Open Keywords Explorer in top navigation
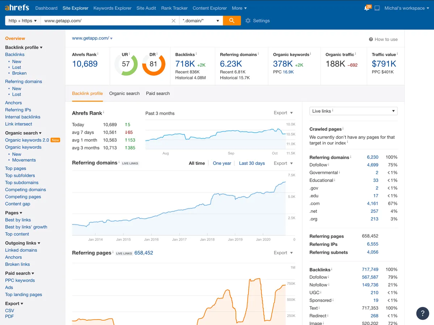The image size is (434, 325). [x=112, y=8]
